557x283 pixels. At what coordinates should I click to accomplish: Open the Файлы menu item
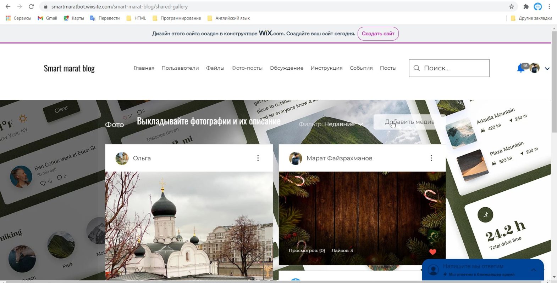point(215,68)
